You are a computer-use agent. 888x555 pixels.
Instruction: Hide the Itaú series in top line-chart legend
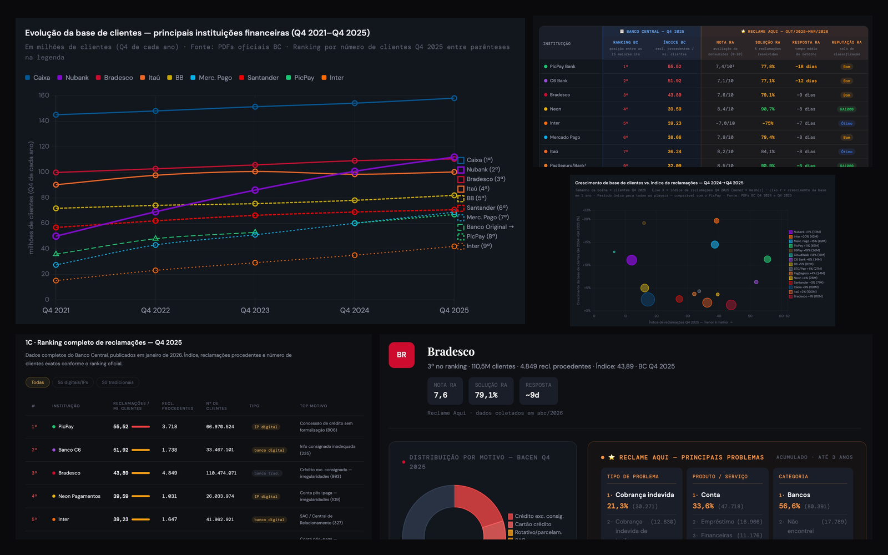point(150,78)
